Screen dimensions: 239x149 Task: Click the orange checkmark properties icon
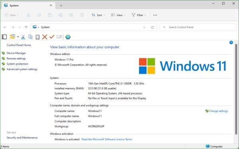pos(52,37)
